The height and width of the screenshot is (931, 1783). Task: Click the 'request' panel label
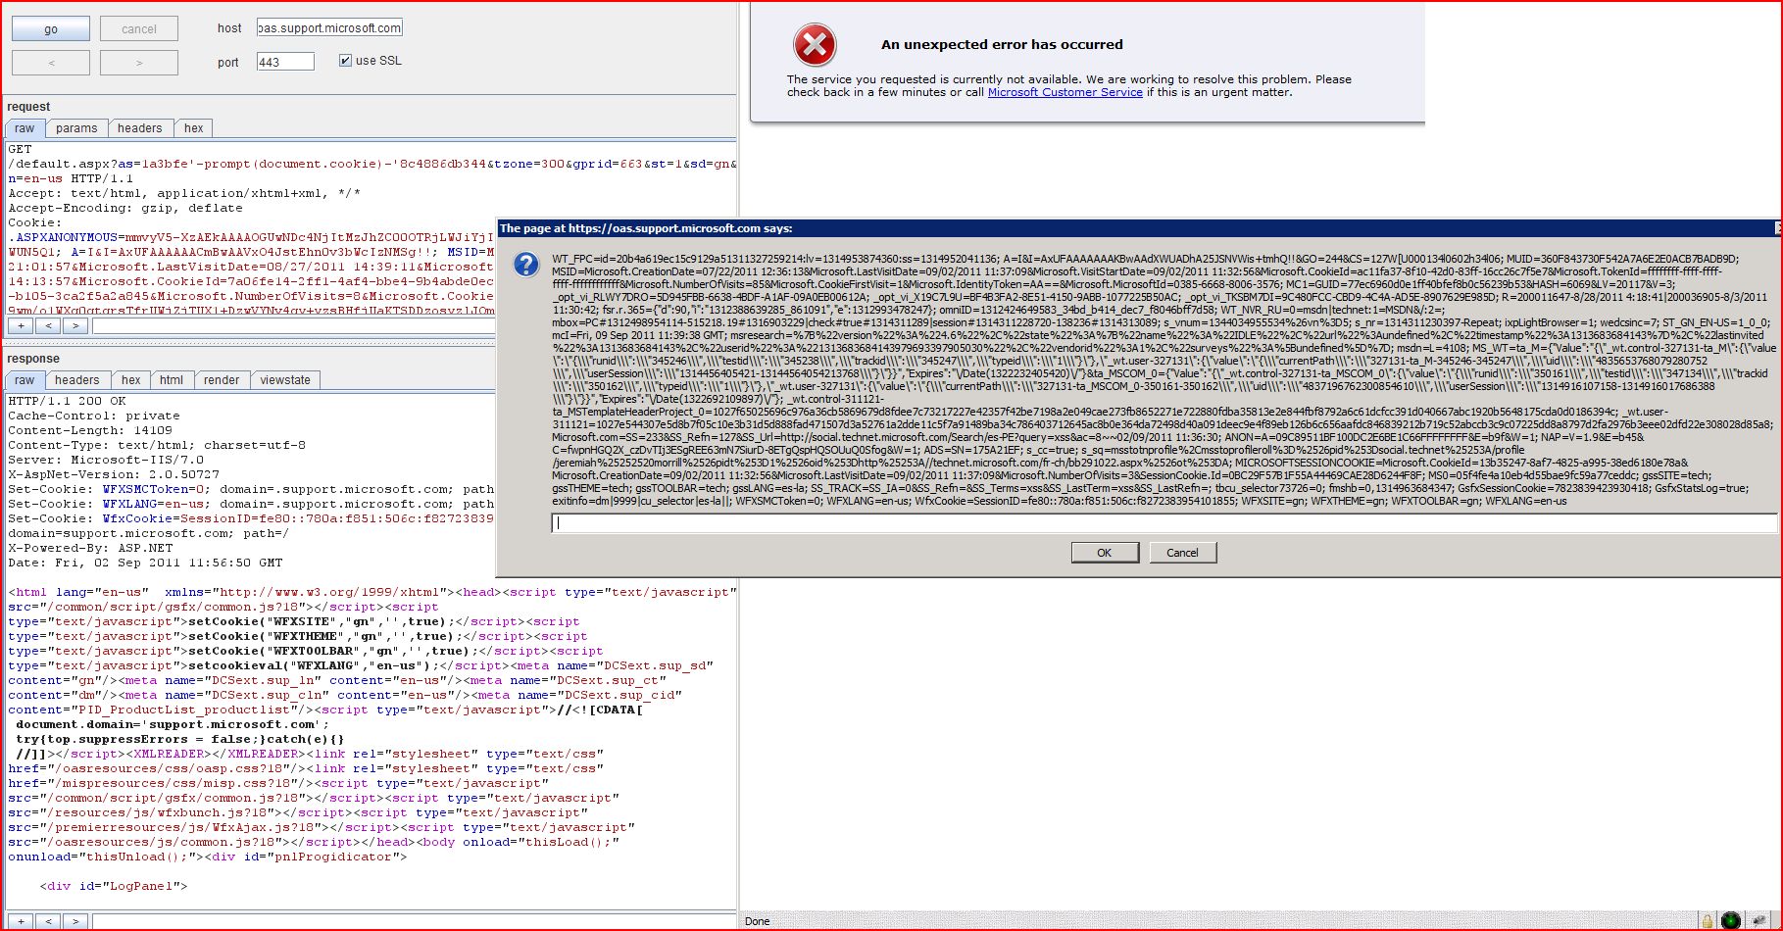(28, 107)
